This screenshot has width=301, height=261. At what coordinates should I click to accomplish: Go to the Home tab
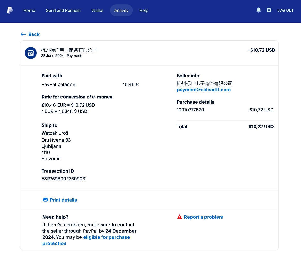point(29,10)
